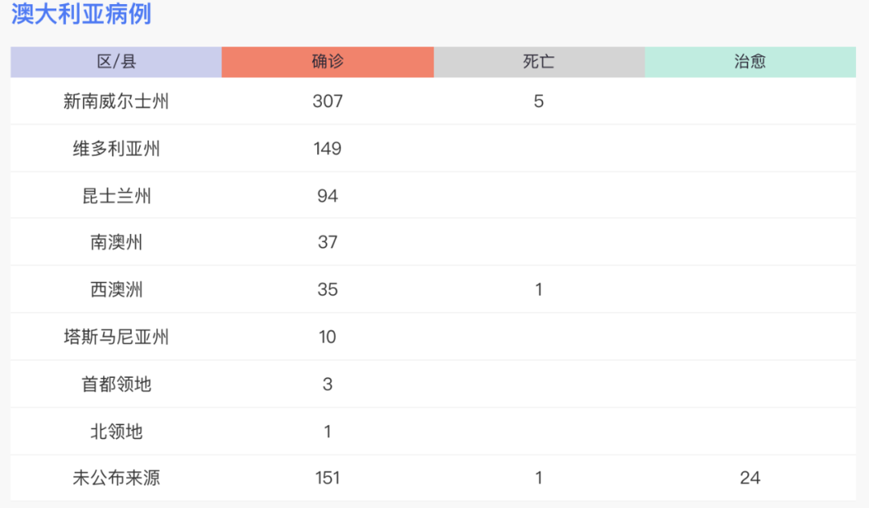Screen dimensions: 869x508
Task: Click confirmed count 94 for 昆士兰州
Action: (x=327, y=196)
